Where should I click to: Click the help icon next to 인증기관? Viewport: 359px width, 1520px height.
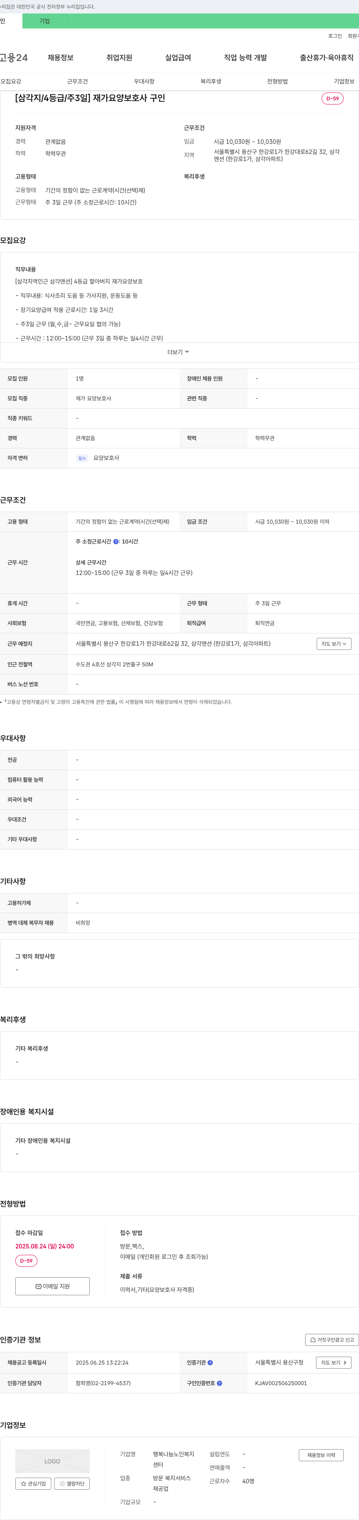coord(210,1362)
